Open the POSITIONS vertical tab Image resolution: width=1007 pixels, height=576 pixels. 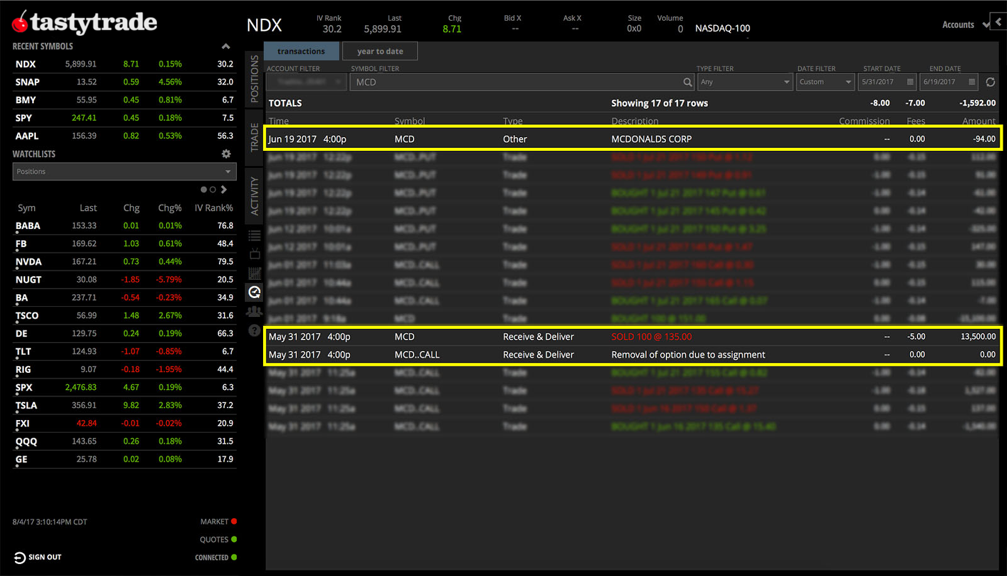254,79
